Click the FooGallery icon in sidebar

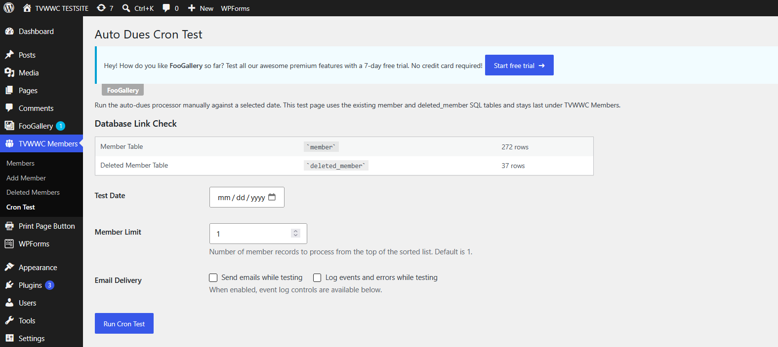(x=9, y=126)
